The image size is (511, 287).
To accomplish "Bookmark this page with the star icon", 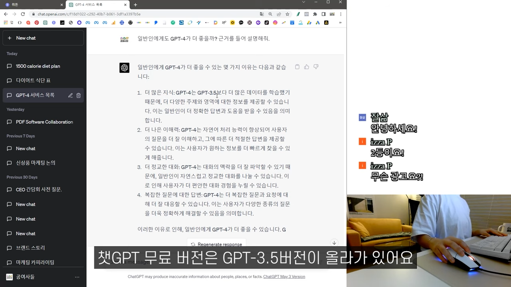I will pyautogui.click(x=287, y=14).
